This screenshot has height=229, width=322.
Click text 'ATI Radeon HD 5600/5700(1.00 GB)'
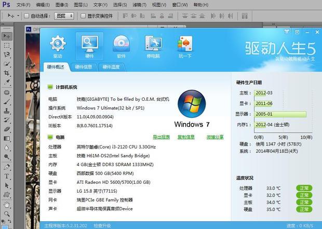[x=114, y=182]
